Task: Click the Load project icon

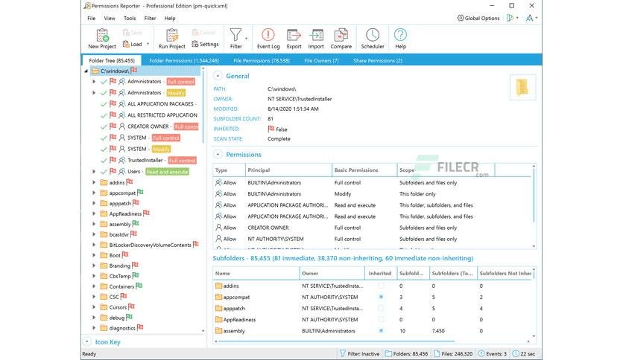Action: pyautogui.click(x=127, y=44)
